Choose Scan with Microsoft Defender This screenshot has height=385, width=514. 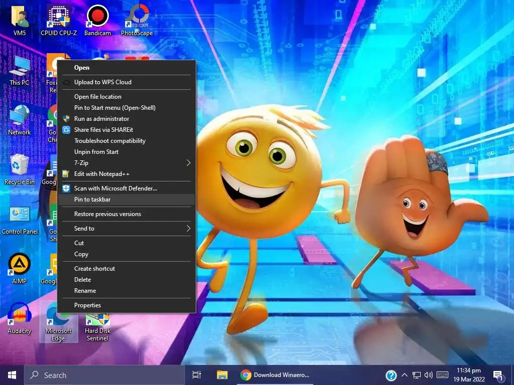coord(126,188)
